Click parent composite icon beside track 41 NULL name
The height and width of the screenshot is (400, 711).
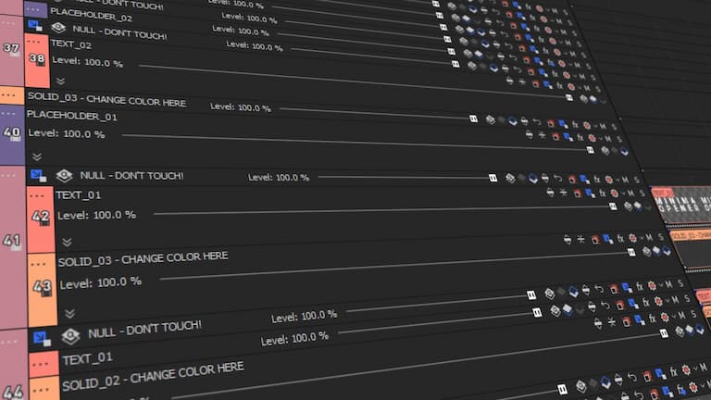pyautogui.click(x=65, y=176)
